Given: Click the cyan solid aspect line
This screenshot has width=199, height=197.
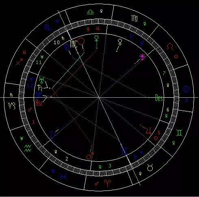Looking at the screenshot, I should coord(68,71).
